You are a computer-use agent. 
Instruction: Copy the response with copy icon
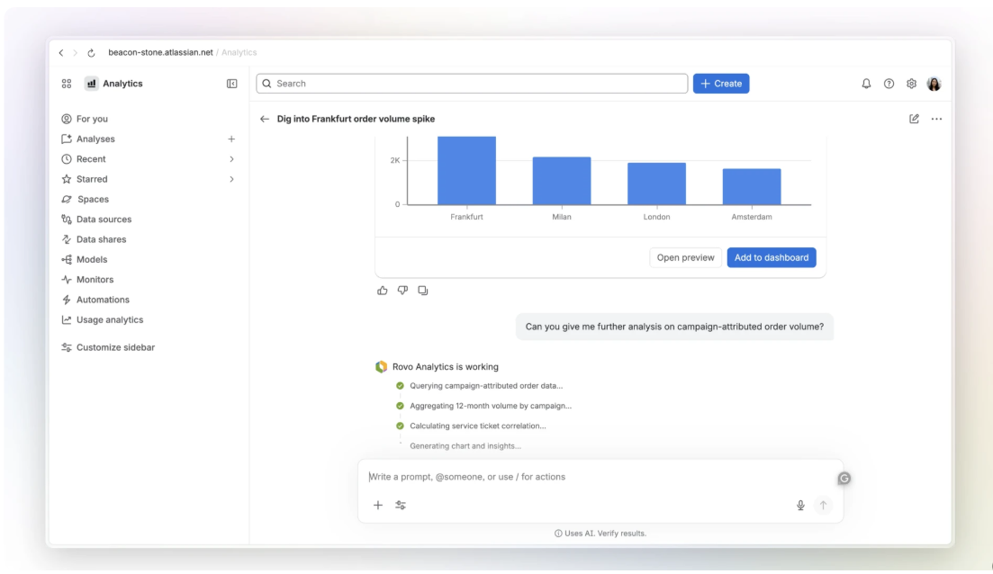423,291
